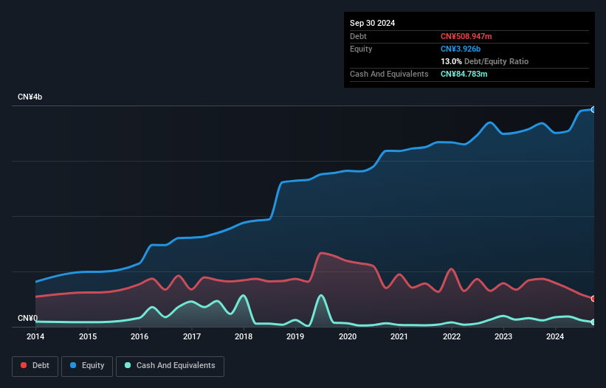
Task: Select the teal Cash endpoint marker
Action: [x=593, y=322]
